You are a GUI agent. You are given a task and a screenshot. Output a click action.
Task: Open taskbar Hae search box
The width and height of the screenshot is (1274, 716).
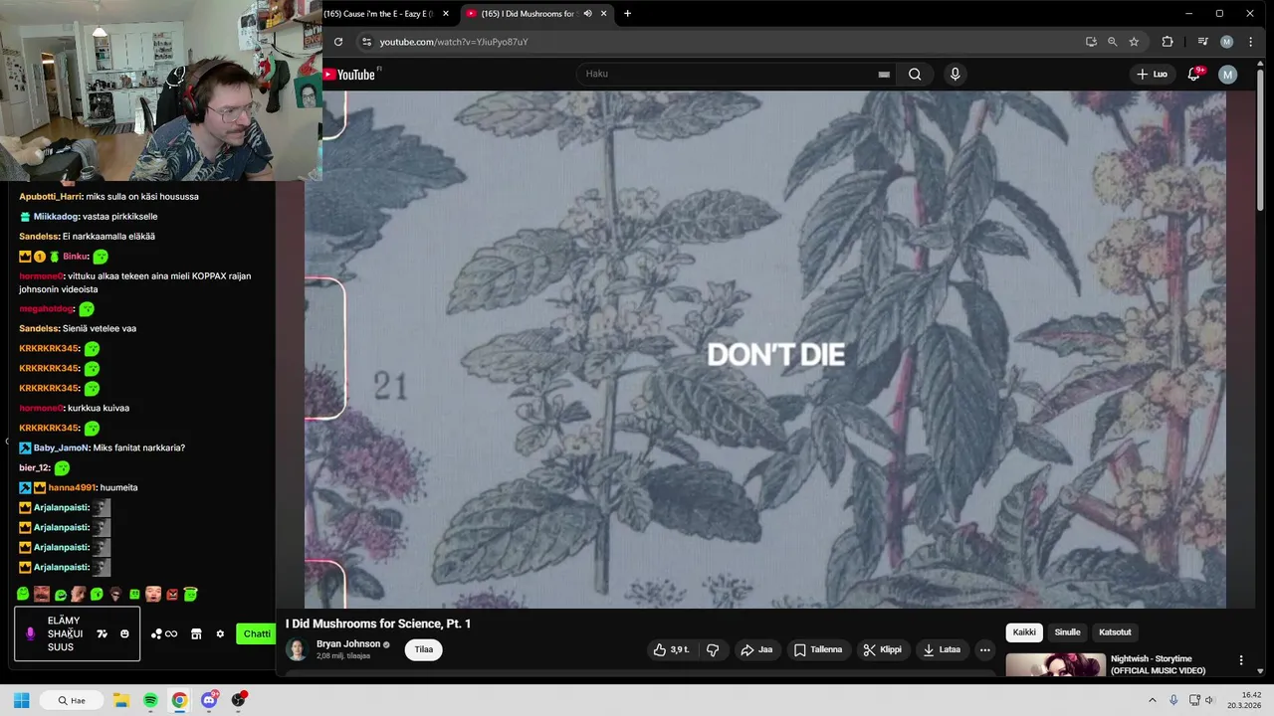[71, 700]
